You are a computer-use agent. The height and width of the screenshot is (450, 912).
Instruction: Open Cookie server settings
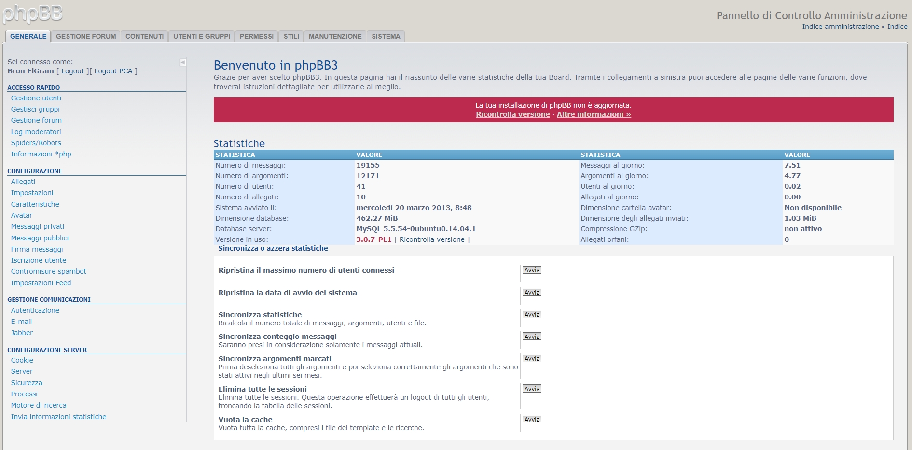click(22, 360)
